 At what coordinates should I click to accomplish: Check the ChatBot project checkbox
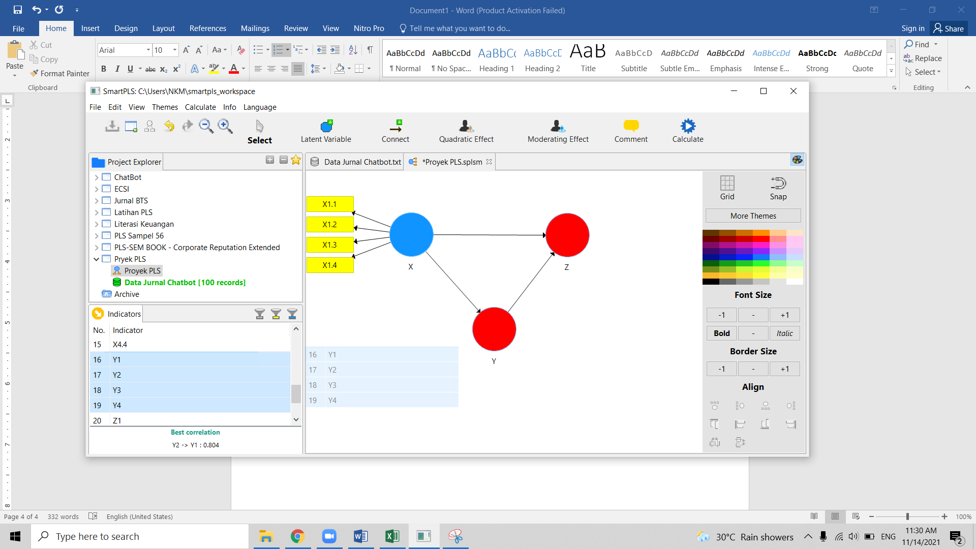(x=105, y=177)
